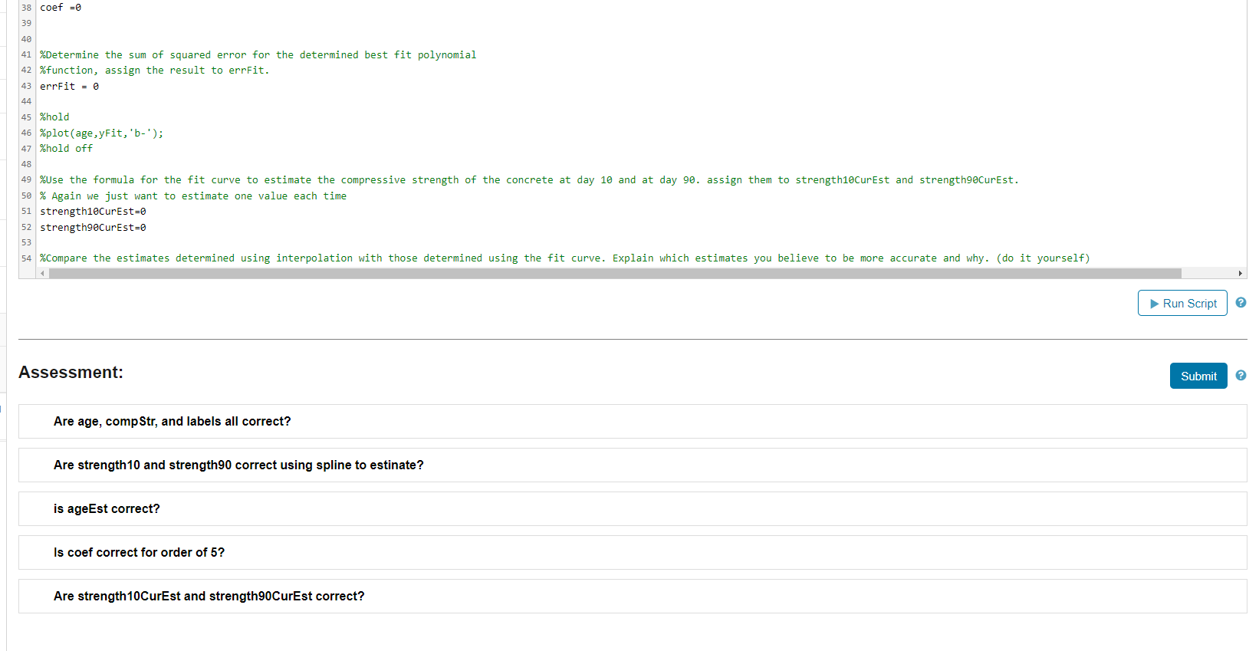Click the strength10CurEst=0 code line
The height and width of the screenshot is (651, 1259).
93,211
